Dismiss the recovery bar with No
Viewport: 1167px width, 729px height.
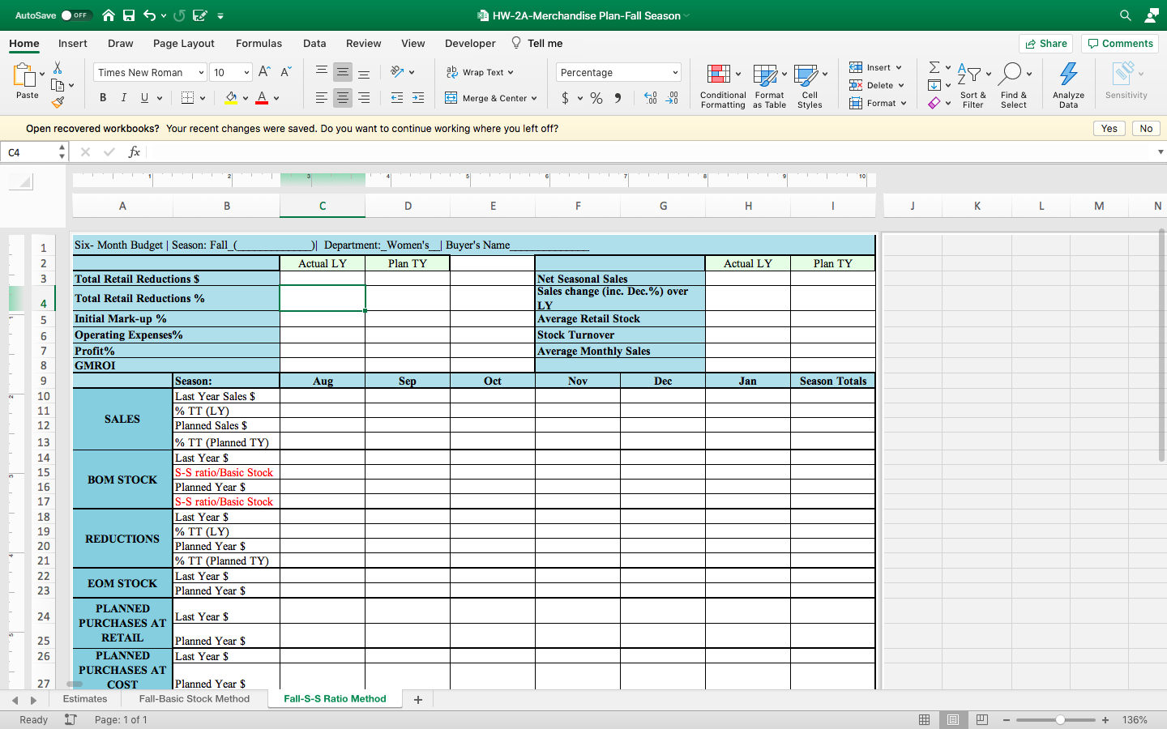pos(1146,128)
